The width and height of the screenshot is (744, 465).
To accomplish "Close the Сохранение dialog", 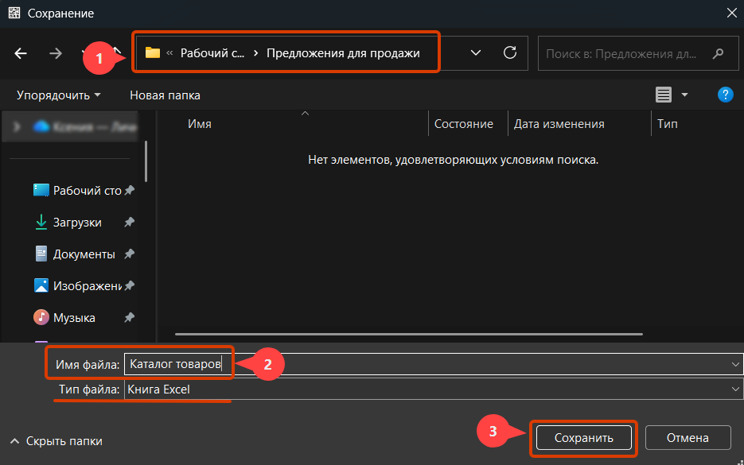I will 731,13.
